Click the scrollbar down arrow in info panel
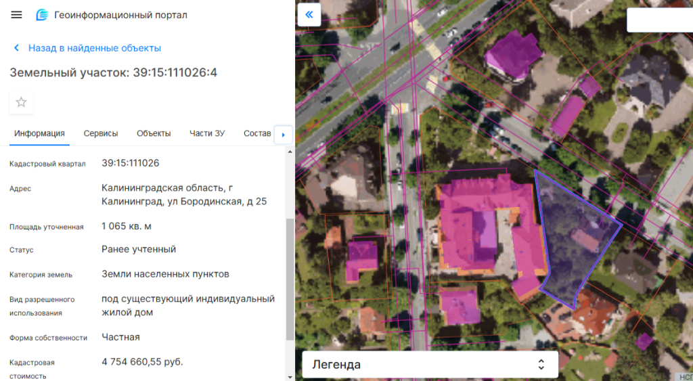The height and width of the screenshot is (381, 693). 290,376
